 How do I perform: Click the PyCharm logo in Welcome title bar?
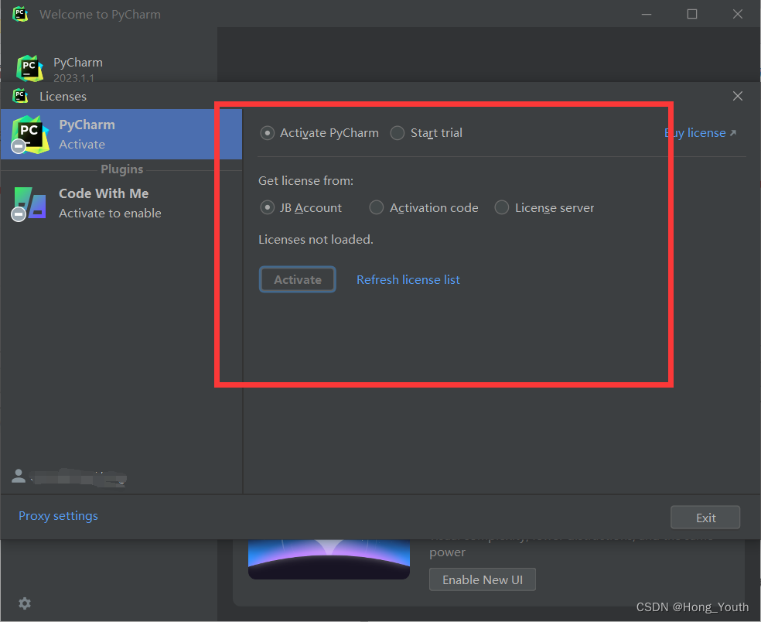pos(20,14)
